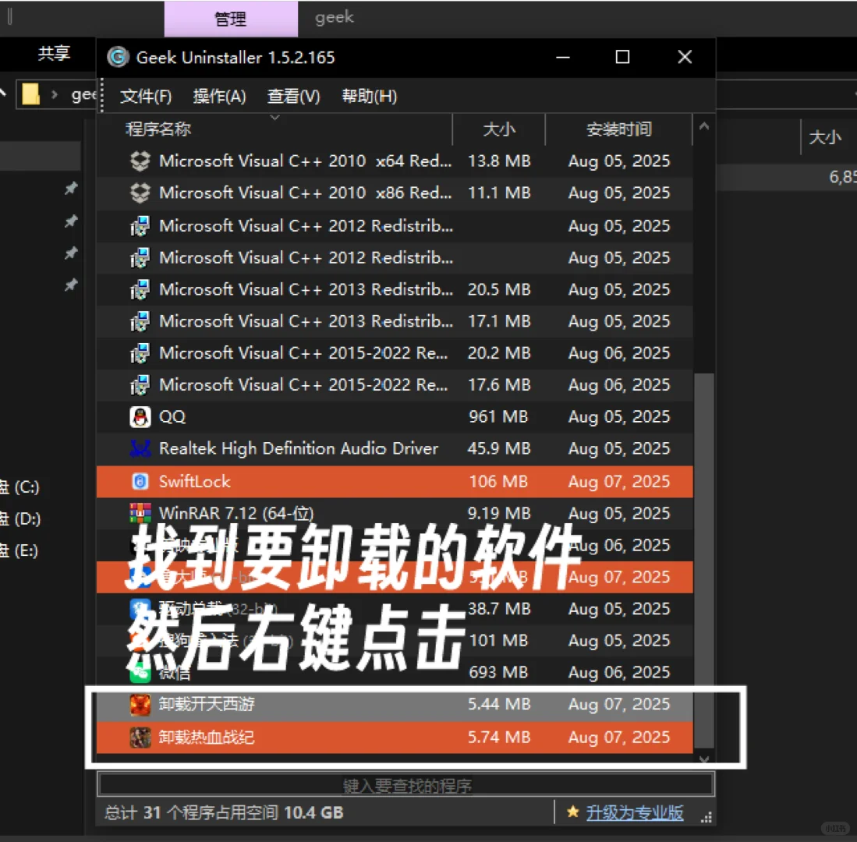857x842 pixels.
Task: Click icon of Microsoft Visual C++ 2010 x86 row
Action: pos(140,193)
